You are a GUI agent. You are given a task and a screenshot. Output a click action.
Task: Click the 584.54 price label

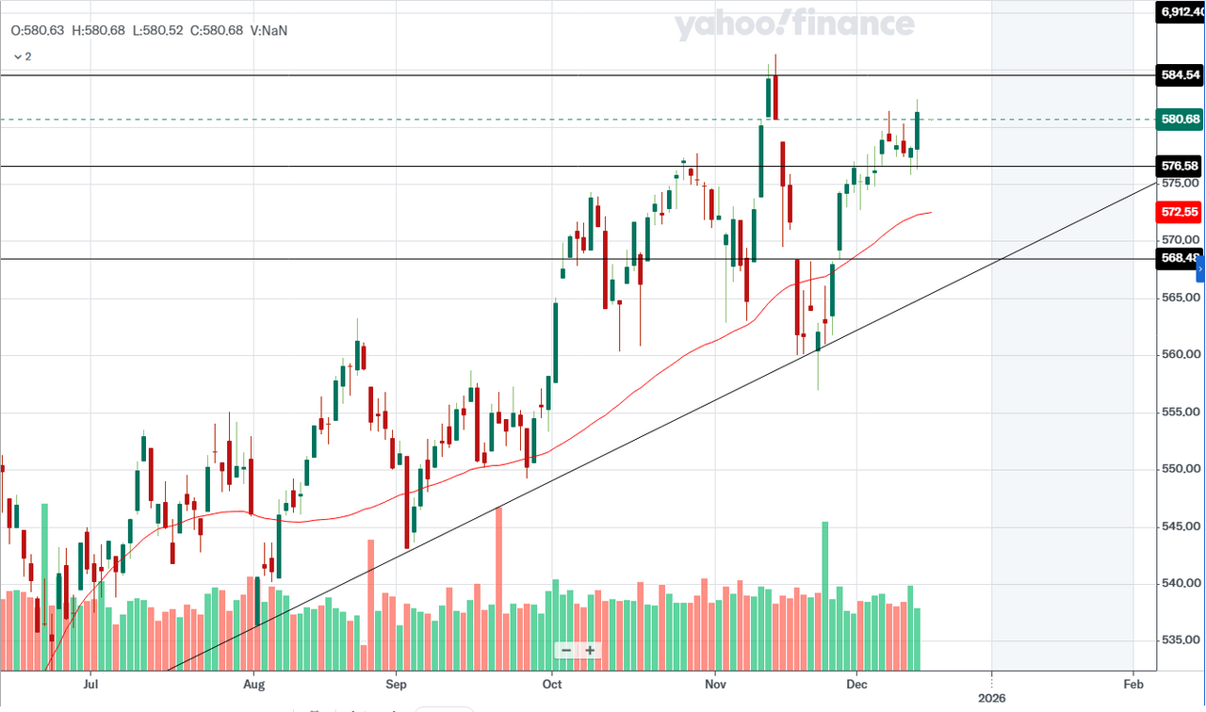point(1180,75)
